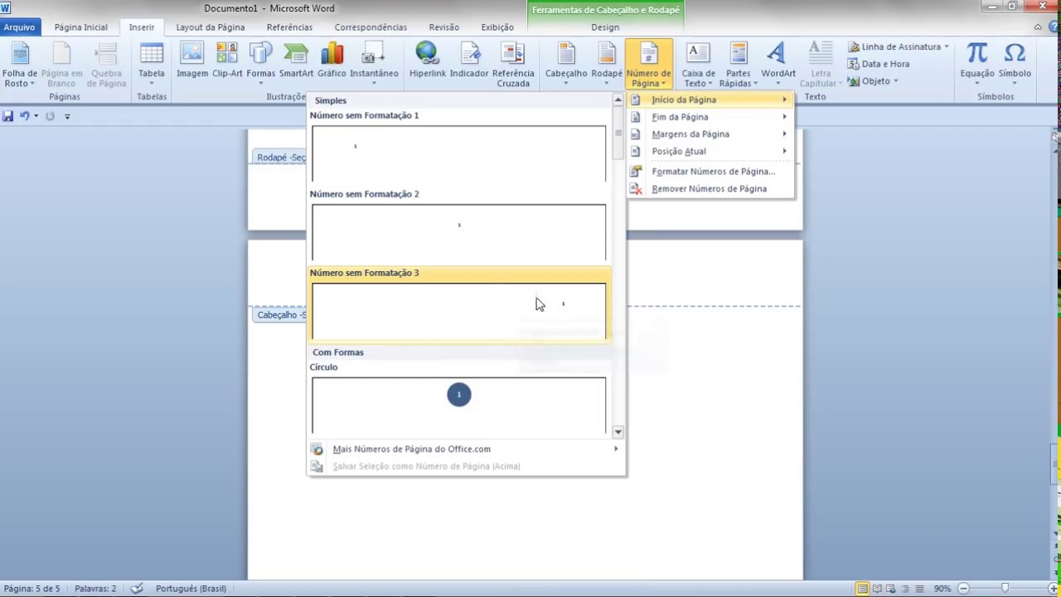Open Partes Rápidas quick parts
The image size is (1061, 597).
coord(738,65)
